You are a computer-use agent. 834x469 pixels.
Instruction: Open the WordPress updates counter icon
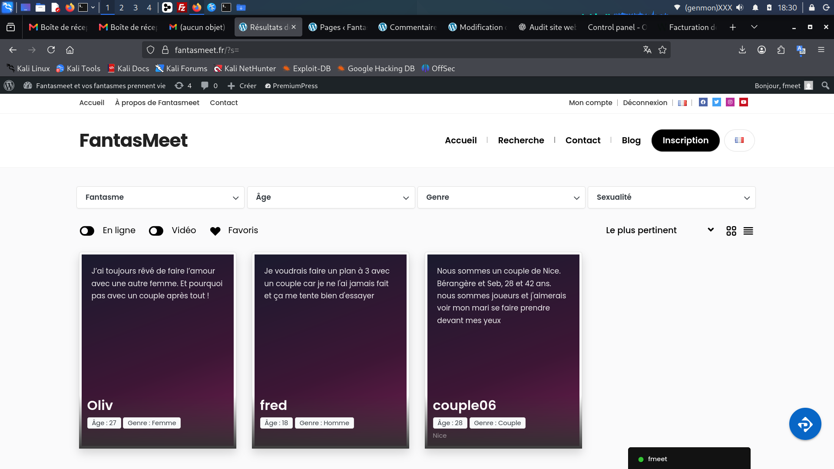pos(183,86)
